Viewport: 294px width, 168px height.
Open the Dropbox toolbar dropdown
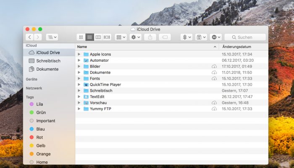[186, 37]
